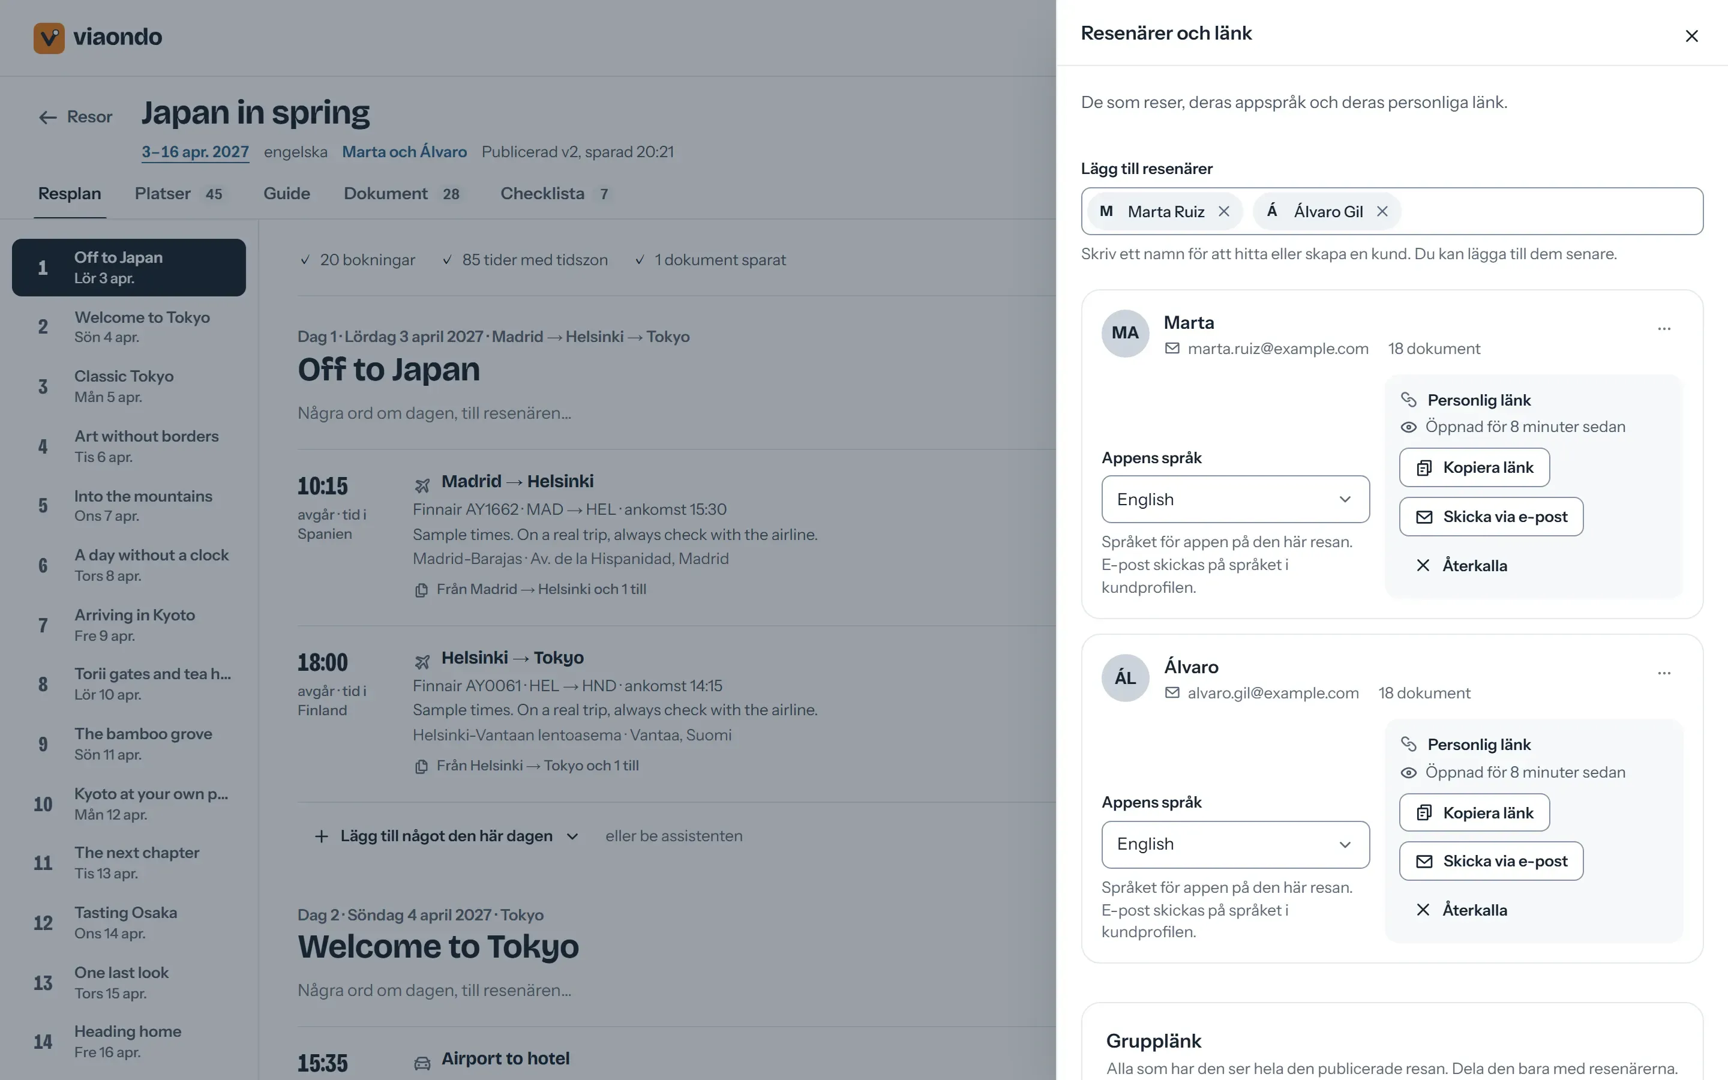
Task: Expand the 'Lägg till något den här dagen' chevron
Action: (572, 836)
